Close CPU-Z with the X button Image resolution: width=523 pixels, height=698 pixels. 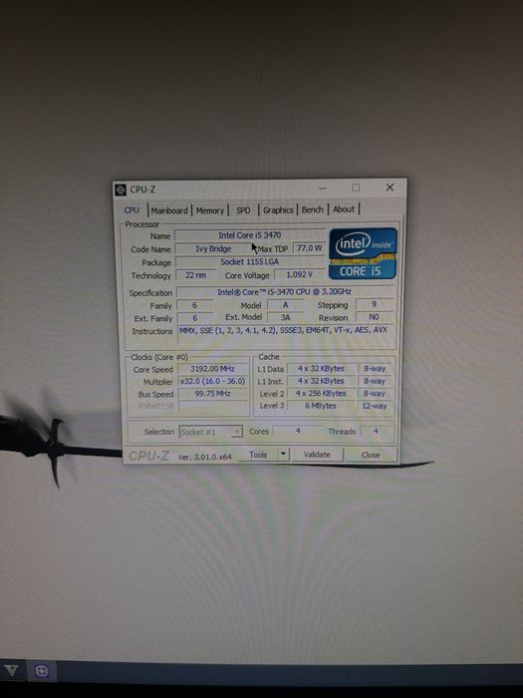tap(390, 187)
